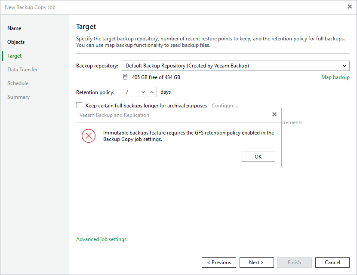Open the Data Transfer step
The width and height of the screenshot is (357, 275).
[x=22, y=70]
